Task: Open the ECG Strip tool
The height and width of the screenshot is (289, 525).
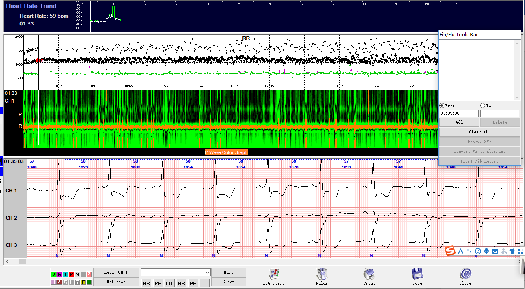Action: (274, 277)
